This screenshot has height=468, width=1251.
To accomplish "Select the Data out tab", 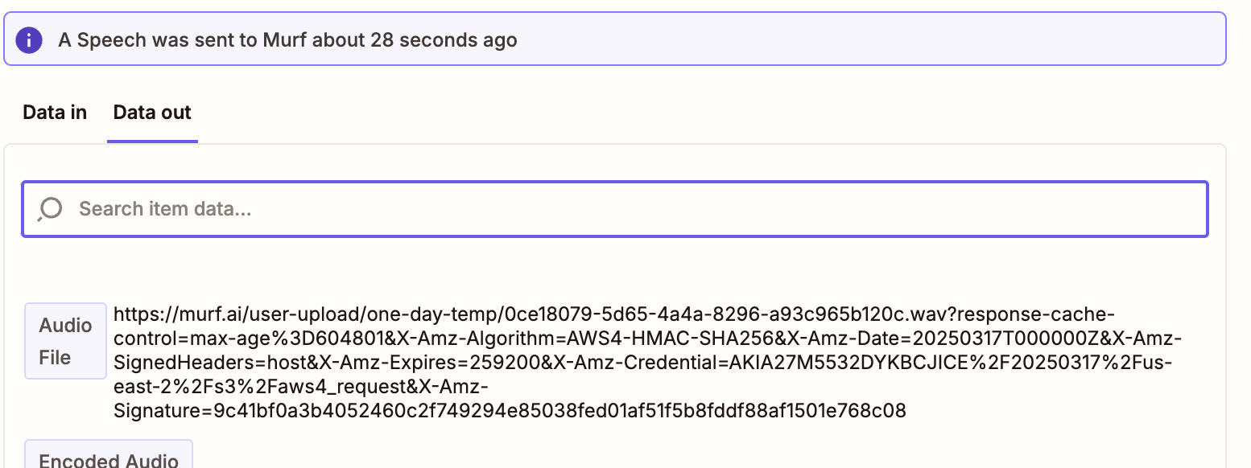I will click(151, 113).
